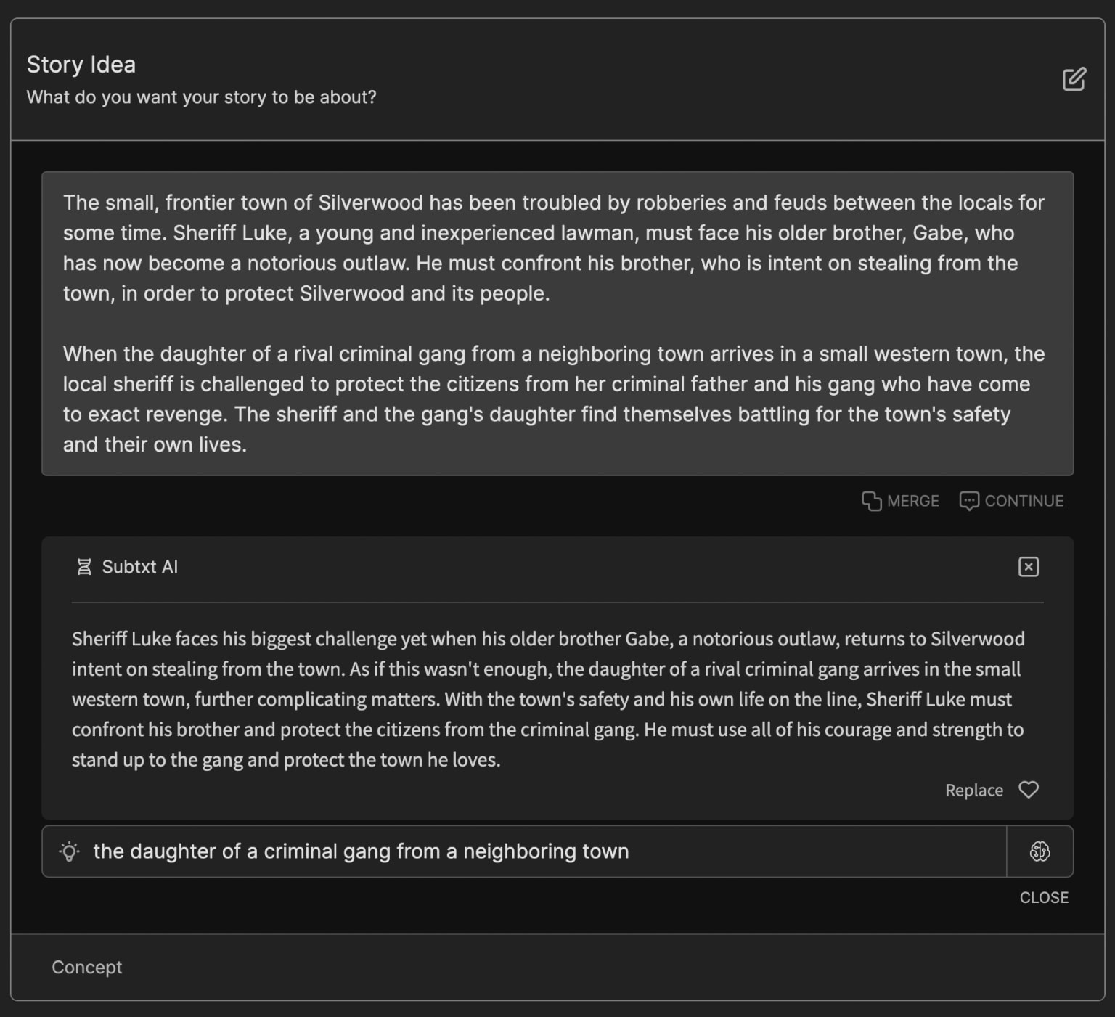1115x1017 pixels.
Task: Click the Replace button on the suggestion
Action: click(x=973, y=790)
